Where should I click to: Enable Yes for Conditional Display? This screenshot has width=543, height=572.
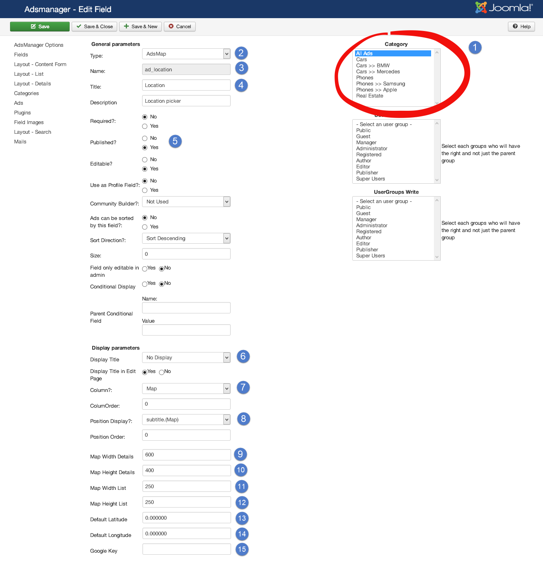coord(145,284)
